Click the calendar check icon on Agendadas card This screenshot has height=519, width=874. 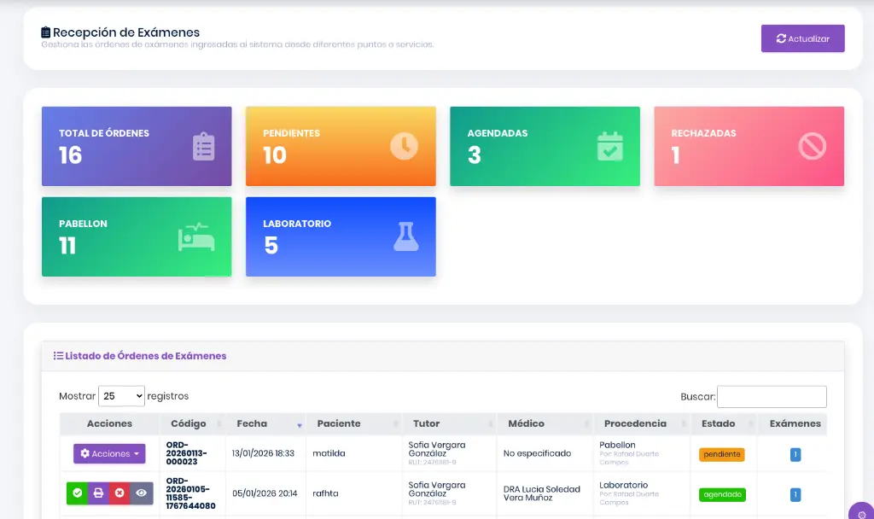pyautogui.click(x=609, y=147)
